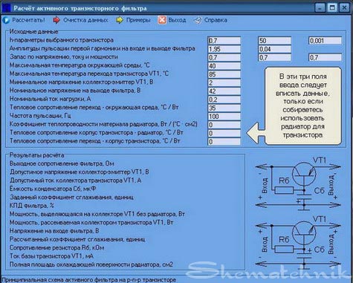Screen dimensions: 353x283
Task: Click input ripple amplitude field 1,95
Action: 224,49
